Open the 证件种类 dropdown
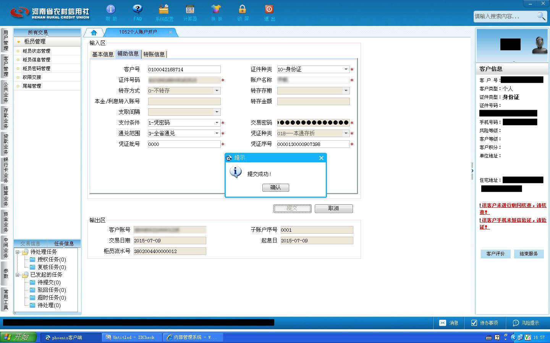This screenshot has height=343, width=550. pos(346,69)
